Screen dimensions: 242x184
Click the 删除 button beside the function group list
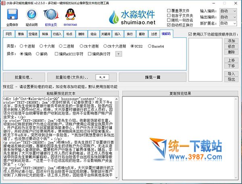231,52
